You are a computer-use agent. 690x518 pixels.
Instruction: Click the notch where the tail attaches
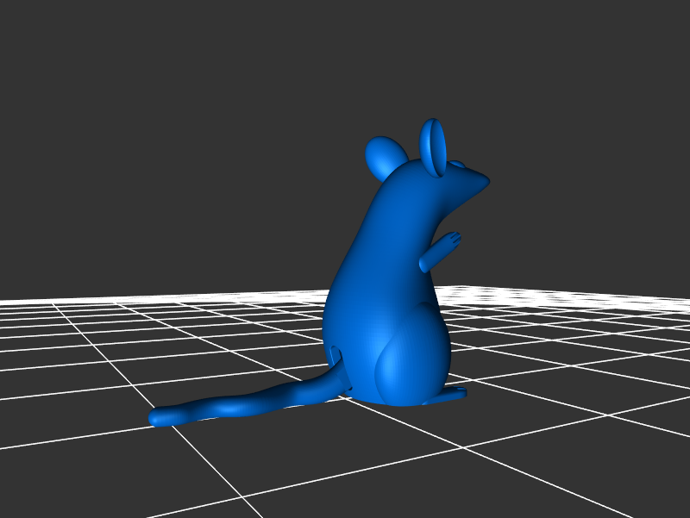click(338, 355)
